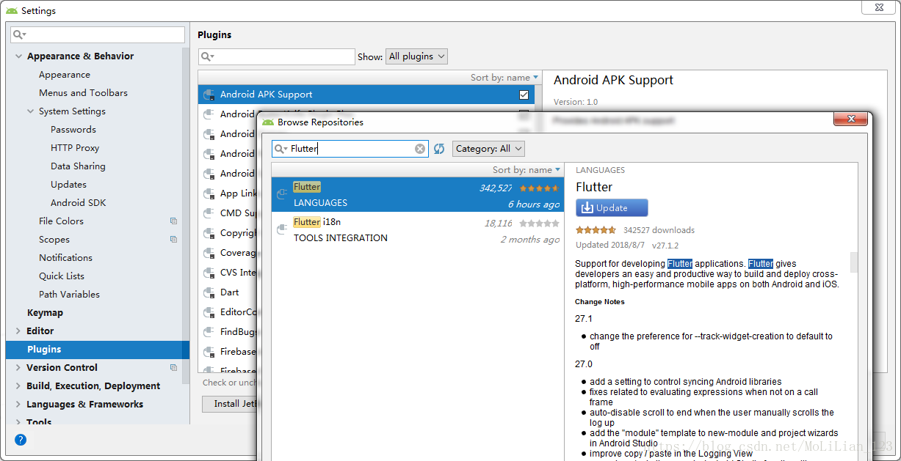
Task: Click the Coverage plugin icon
Action: click(209, 253)
